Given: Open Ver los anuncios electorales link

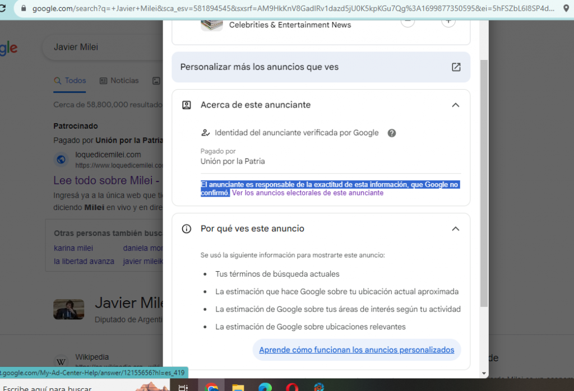Looking at the screenshot, I should click(x=308, y=193).
